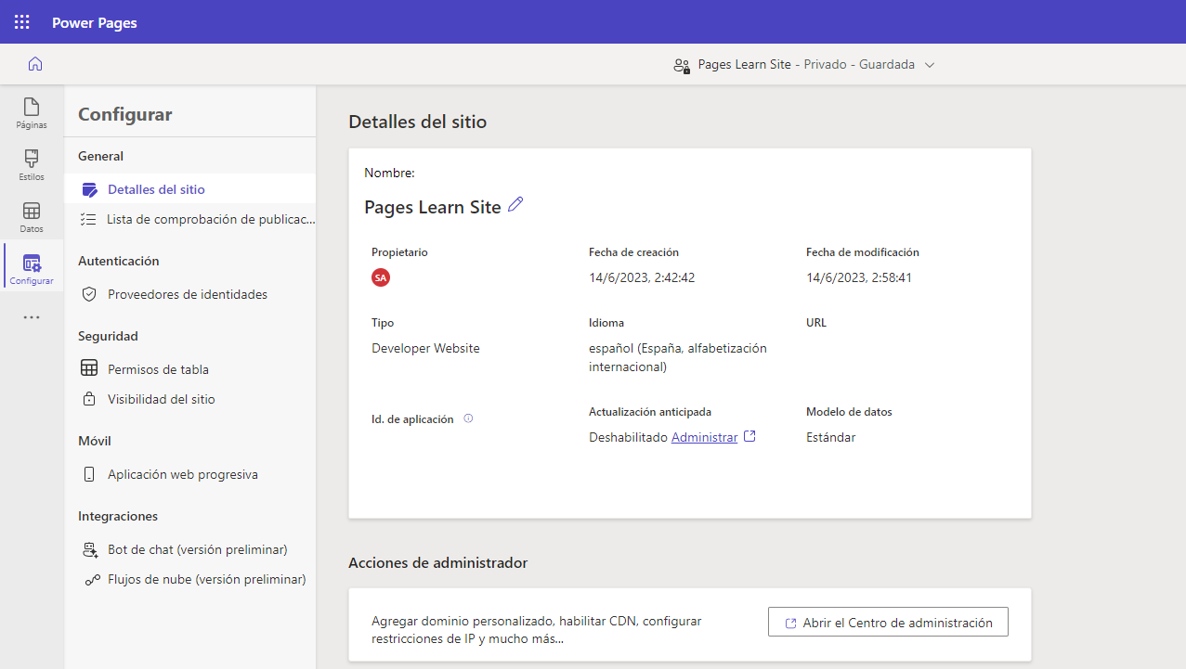This screenshot has height=669, width=1186.
Task: Click the lock icon for Visibilidad del sitio
Action: 89,399
